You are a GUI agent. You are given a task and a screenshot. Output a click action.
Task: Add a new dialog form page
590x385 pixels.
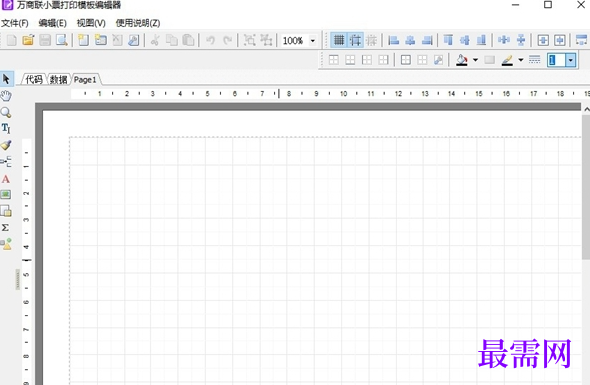[x=100, y=40]
